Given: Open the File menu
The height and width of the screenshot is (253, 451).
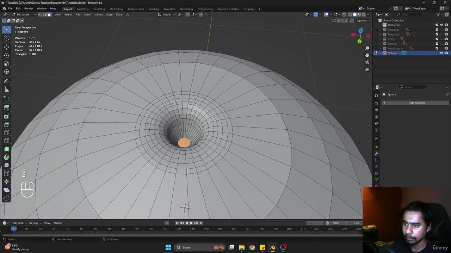Looking at the screenshot, I should coord(10,9).
